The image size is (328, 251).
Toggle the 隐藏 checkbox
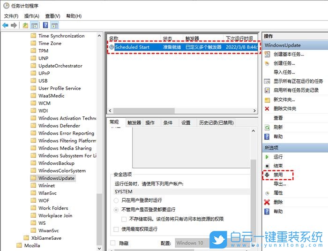[x=113, y=243]
